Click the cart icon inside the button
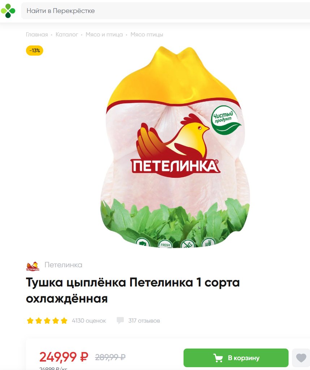Image resolution: width=310 pixels, height=370 pixels. click(x=218, y=358)
